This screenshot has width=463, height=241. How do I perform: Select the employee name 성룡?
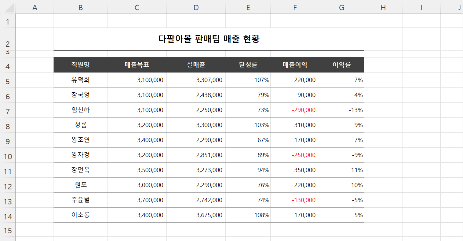80,125
